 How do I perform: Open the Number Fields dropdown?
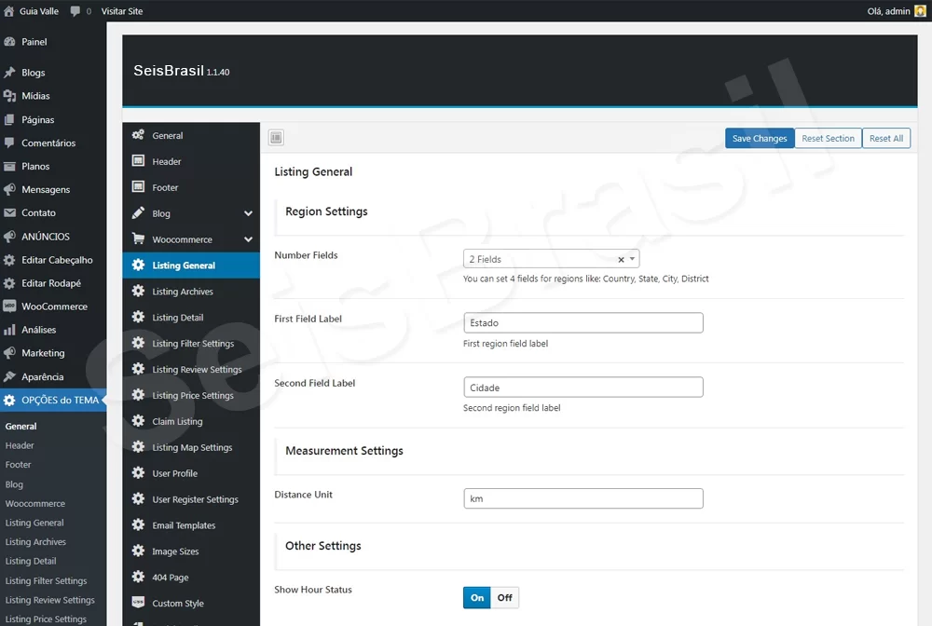(x=633, y=260)
